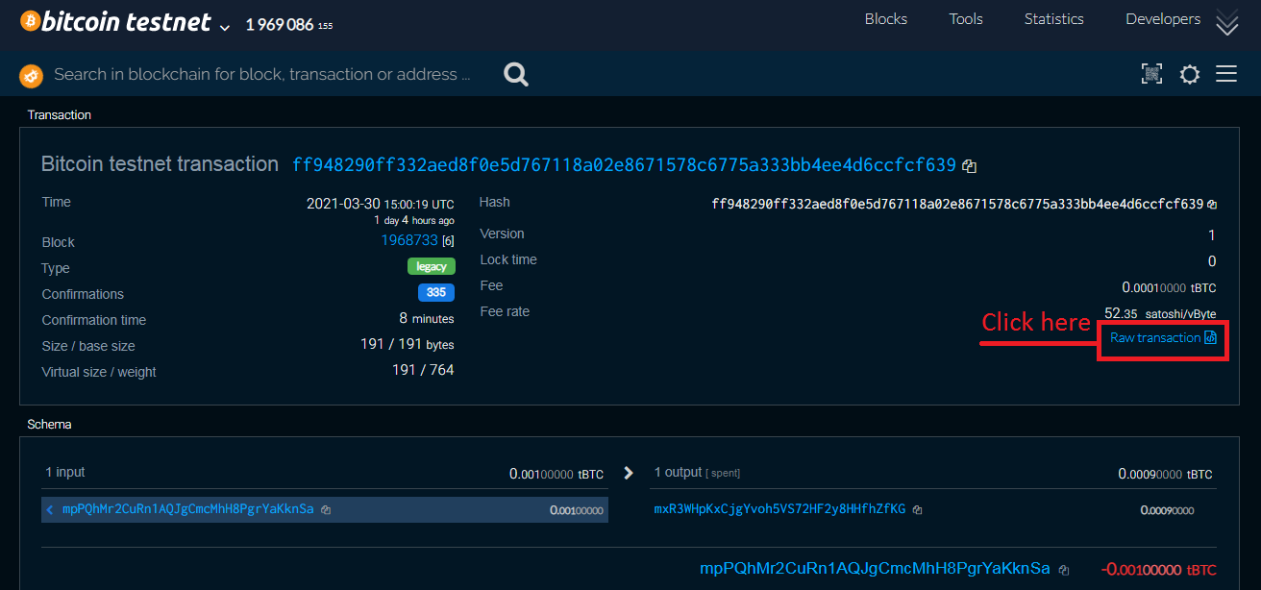
Task: Open the Tools menu
Action: pos(966,19)
